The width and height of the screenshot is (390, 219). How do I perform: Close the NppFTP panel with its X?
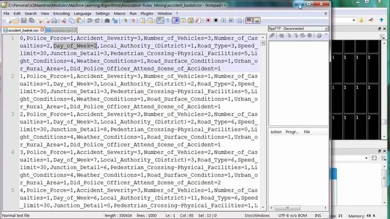[326, 29]
